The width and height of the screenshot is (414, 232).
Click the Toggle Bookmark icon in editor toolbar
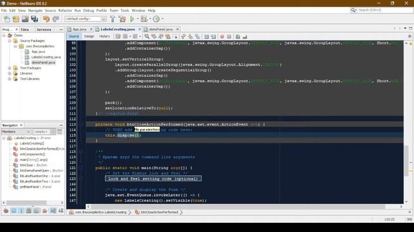point(197,37)
